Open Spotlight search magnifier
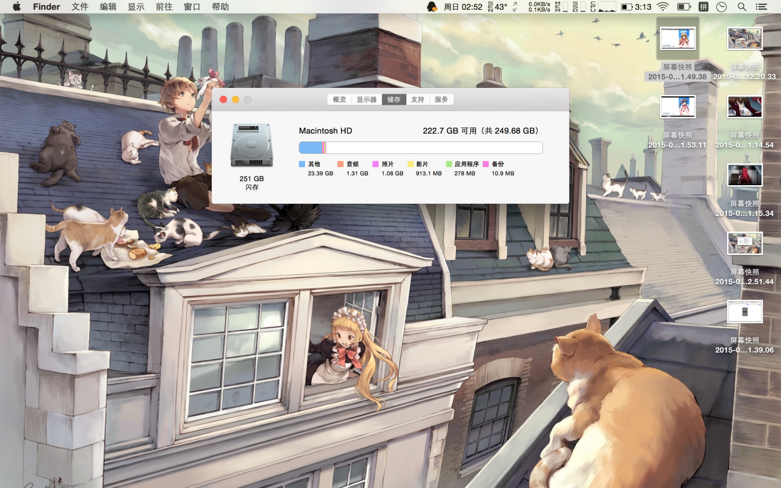The width and height of the screenshot is (781, 488). point(742,7)
